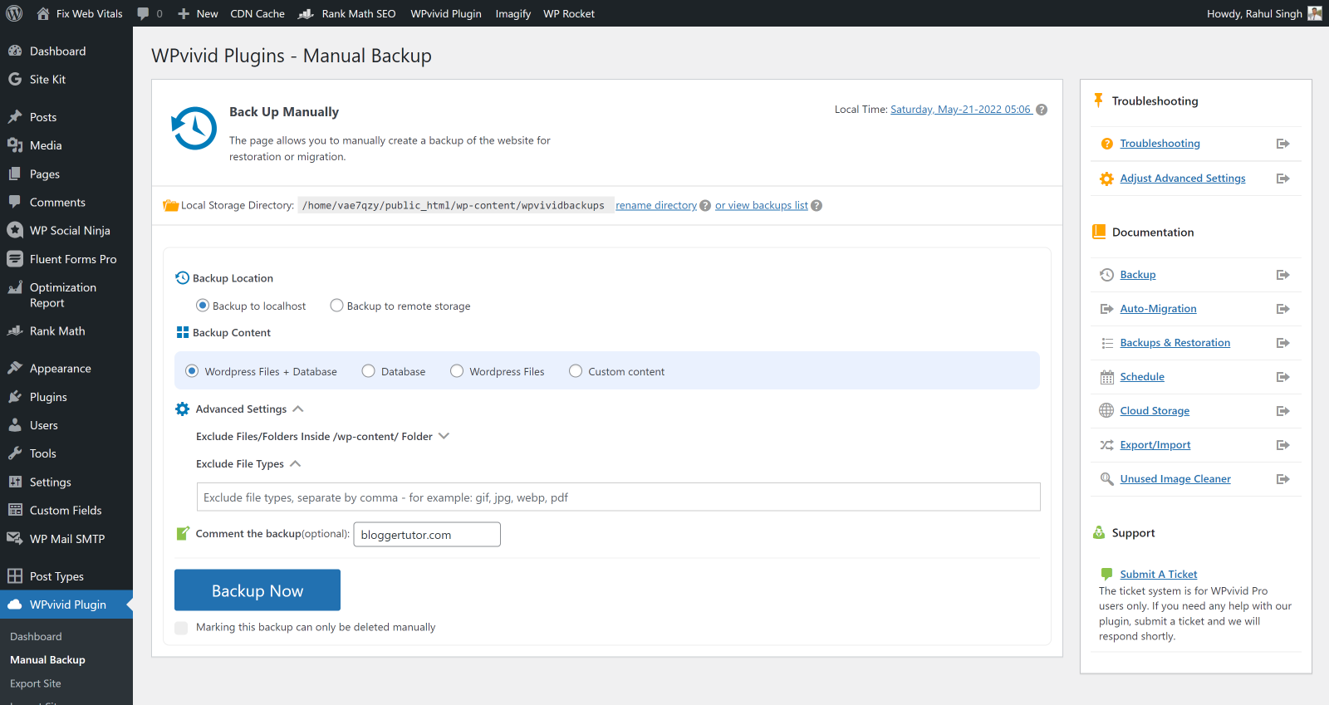Image resolution: width=1329 pixels, height=705 pixels.
Task: Open Export Site submenu item
Action: pyautogui.click(x=36, y=683)
